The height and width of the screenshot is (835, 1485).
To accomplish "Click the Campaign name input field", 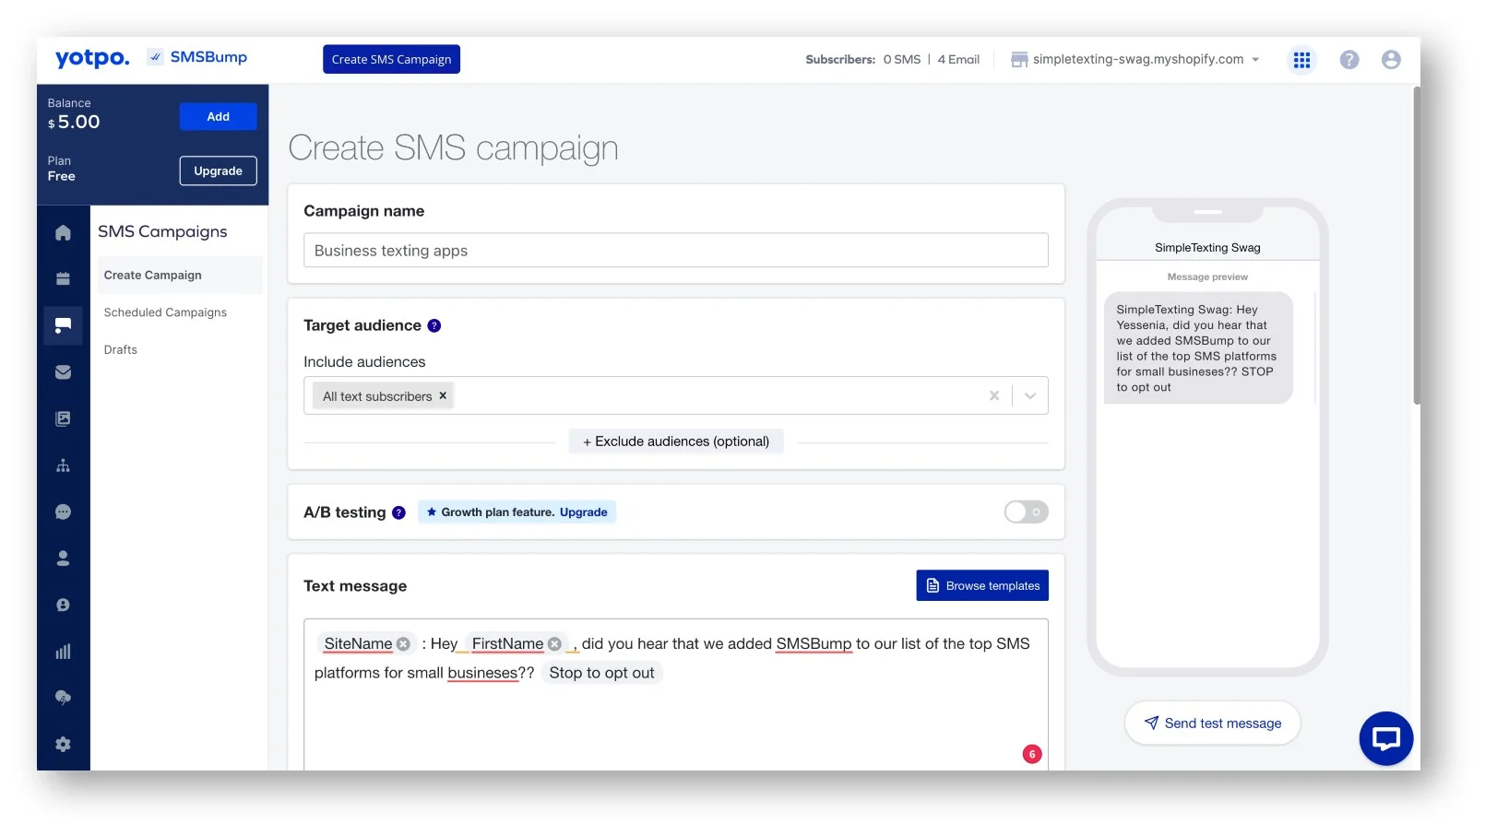I will (675, 251).
